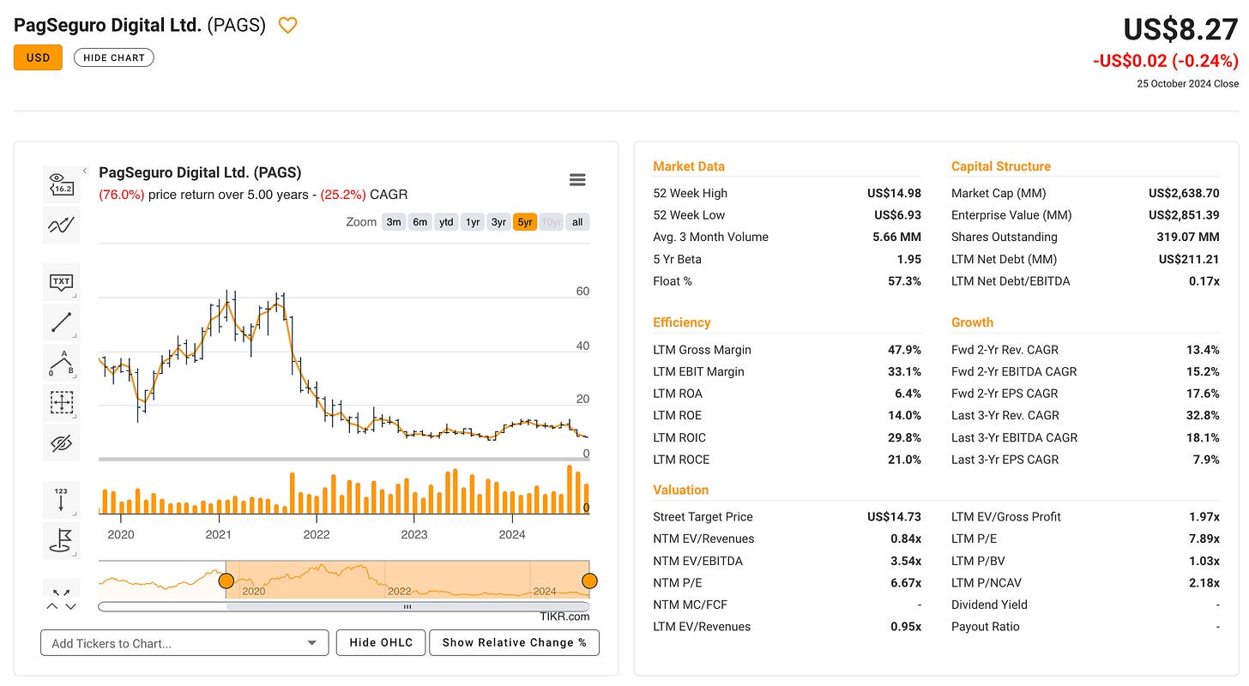Click the Efficiency section heading
The width and height of the screenshot is (1249, 686).
[682, 322]
